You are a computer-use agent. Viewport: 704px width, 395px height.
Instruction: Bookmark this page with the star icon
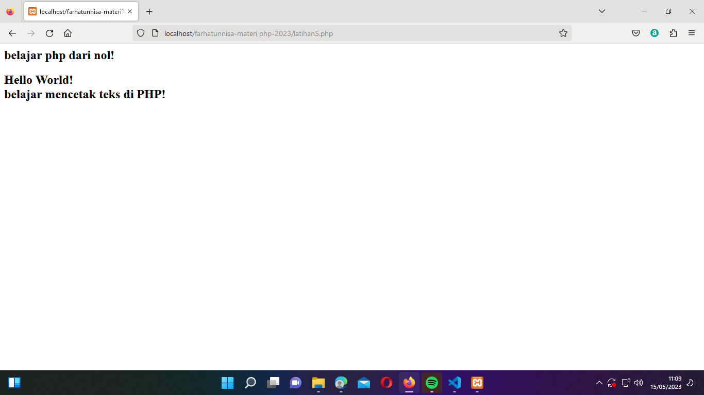click(x=563, y=32)
